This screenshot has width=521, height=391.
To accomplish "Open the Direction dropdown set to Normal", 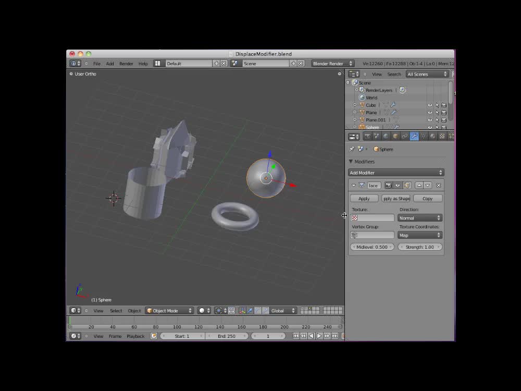I will click(x=420, y=218).
